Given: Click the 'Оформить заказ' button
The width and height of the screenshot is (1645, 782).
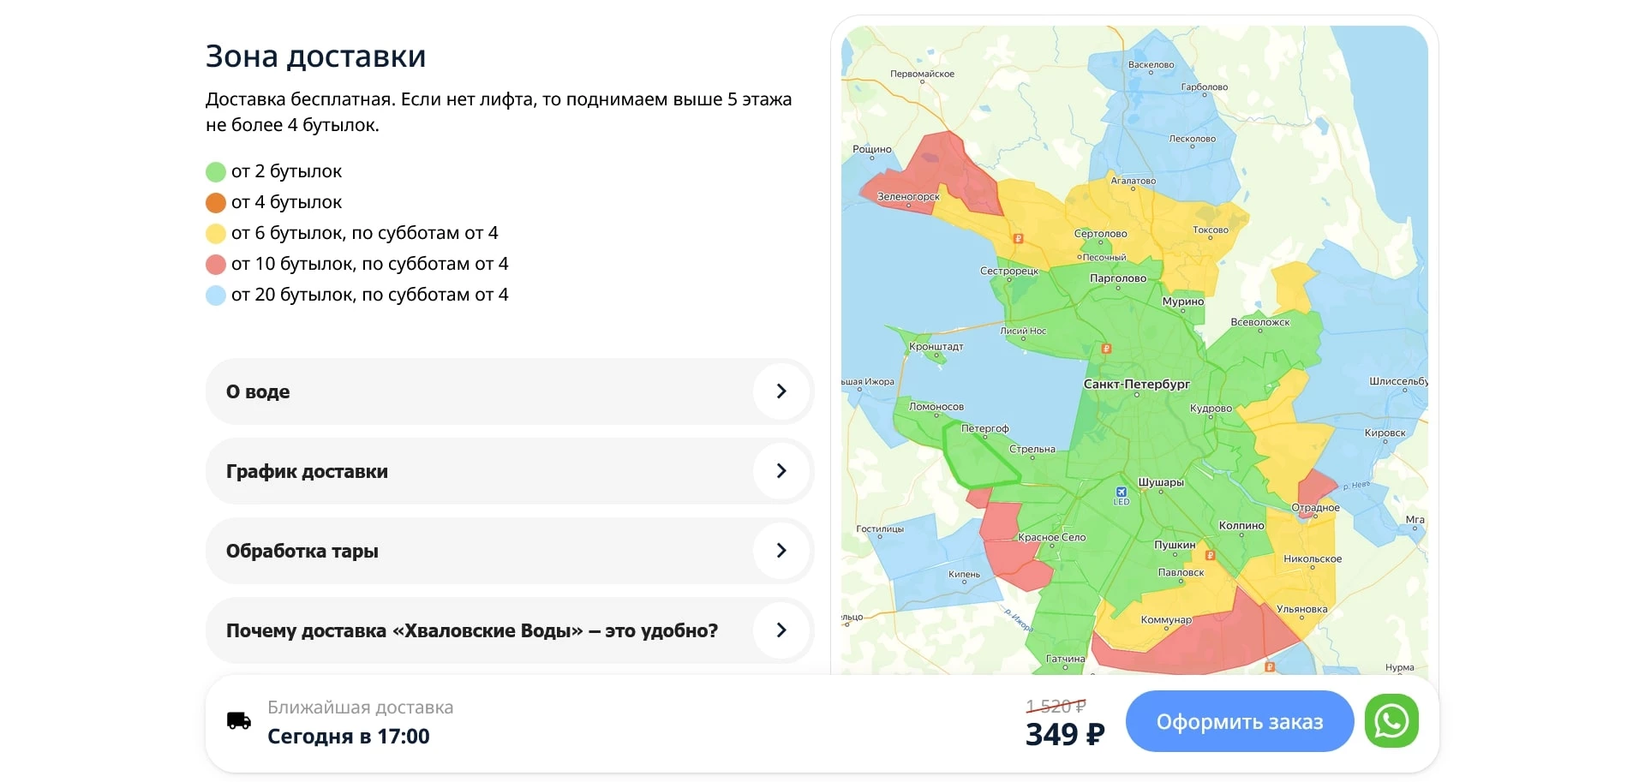Looking at the screenshot, I should coord(1239,721).
